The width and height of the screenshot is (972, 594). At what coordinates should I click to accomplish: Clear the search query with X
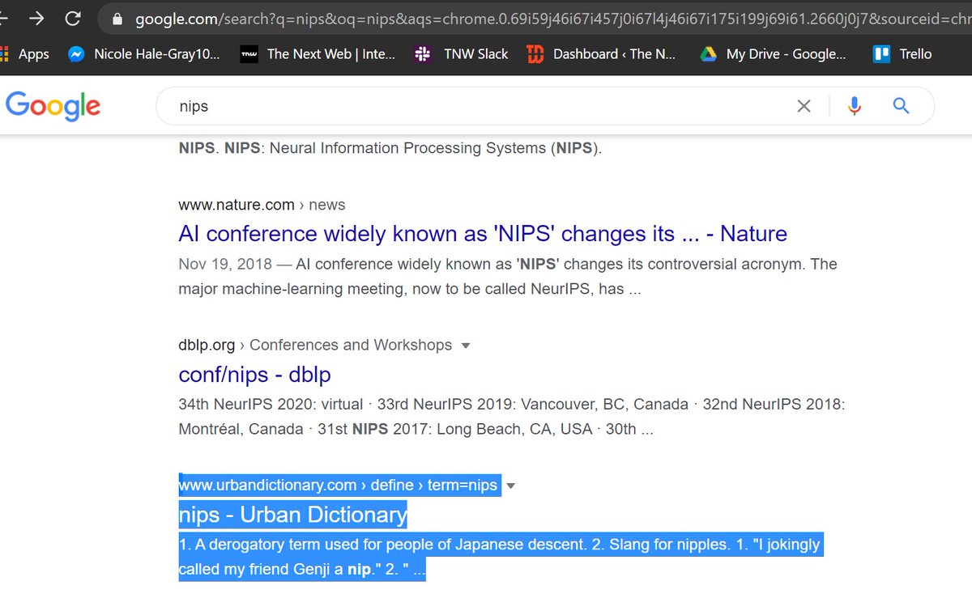coord(804,106)
